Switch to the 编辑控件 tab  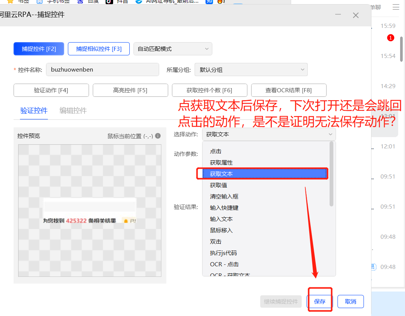pos(73,111)
